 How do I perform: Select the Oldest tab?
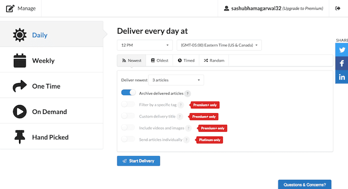159,61
